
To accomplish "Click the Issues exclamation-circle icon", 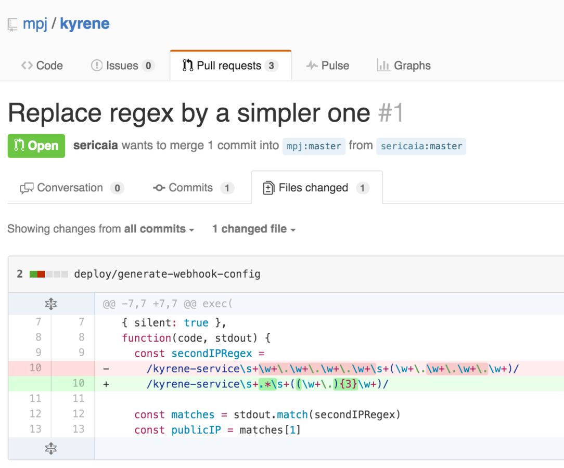I will click(x=97, y=66).
